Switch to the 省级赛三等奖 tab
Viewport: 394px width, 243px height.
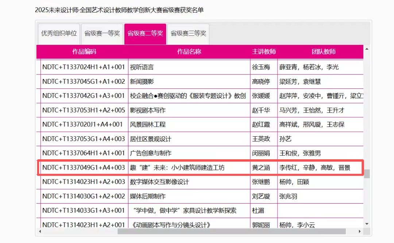tap(189, 34)
